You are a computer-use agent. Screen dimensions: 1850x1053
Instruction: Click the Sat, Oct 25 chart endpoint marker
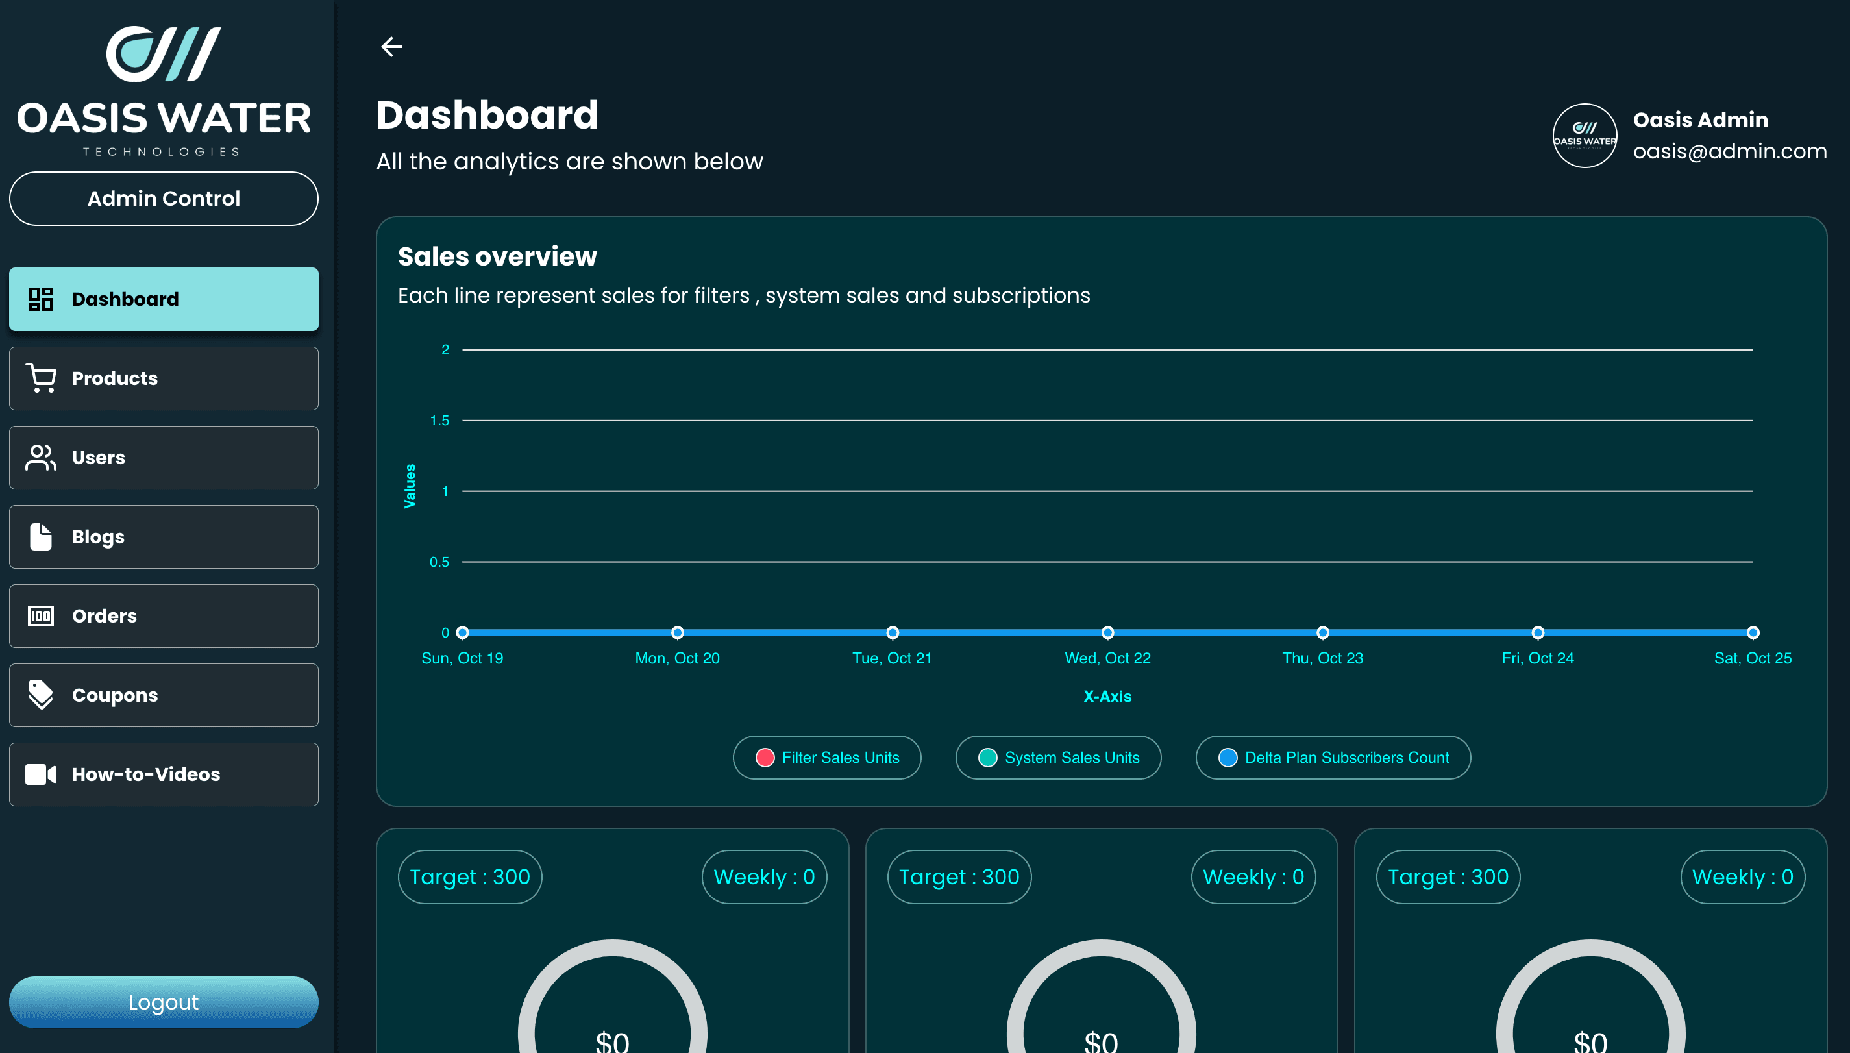pyautogui.click(x=1752, y=632)
